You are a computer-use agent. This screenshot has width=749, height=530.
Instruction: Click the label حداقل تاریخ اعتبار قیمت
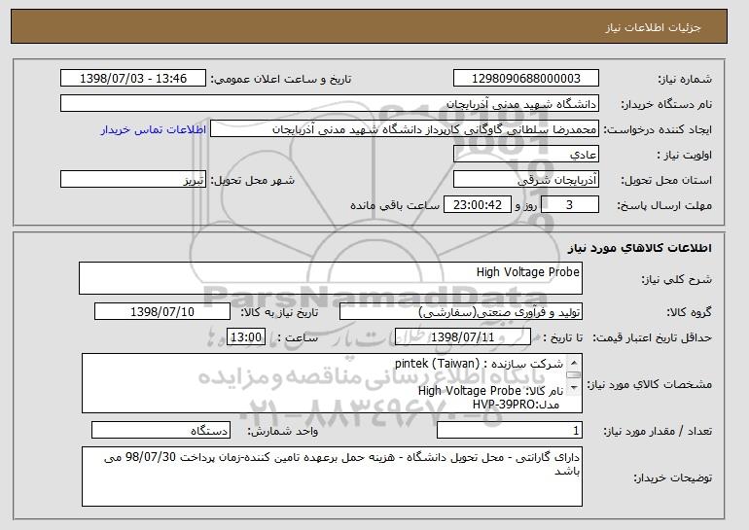coord(652,338)
